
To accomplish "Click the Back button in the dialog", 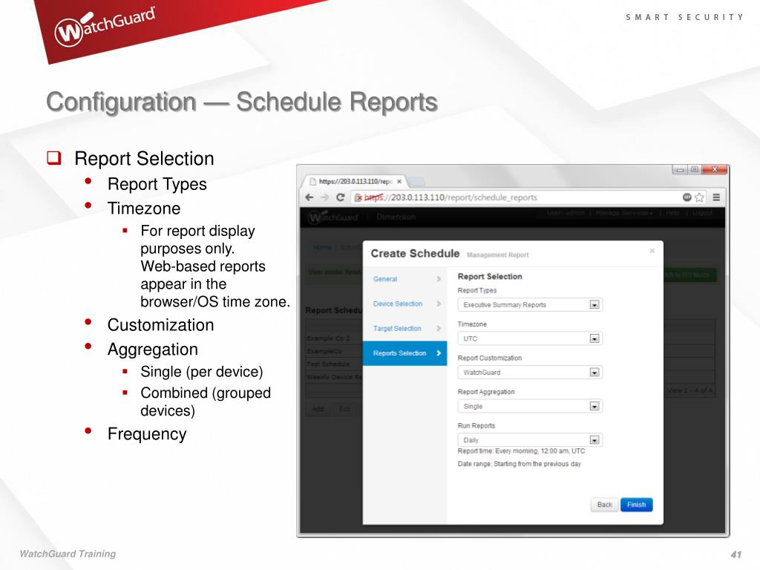I will [604, 505].
